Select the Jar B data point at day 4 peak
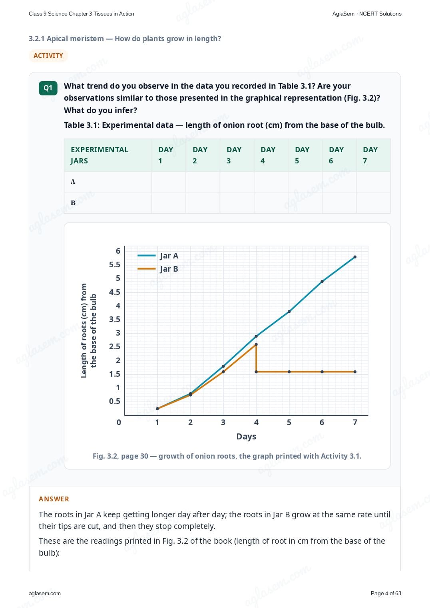 tap(256, 344)
